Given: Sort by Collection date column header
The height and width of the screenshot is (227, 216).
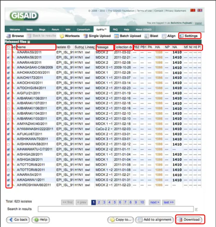Looking at the screenshot, I should [123, 47].
